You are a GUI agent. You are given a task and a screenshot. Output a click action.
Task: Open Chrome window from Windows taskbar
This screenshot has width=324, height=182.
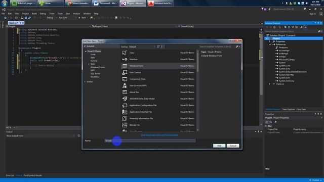(78, 4)
